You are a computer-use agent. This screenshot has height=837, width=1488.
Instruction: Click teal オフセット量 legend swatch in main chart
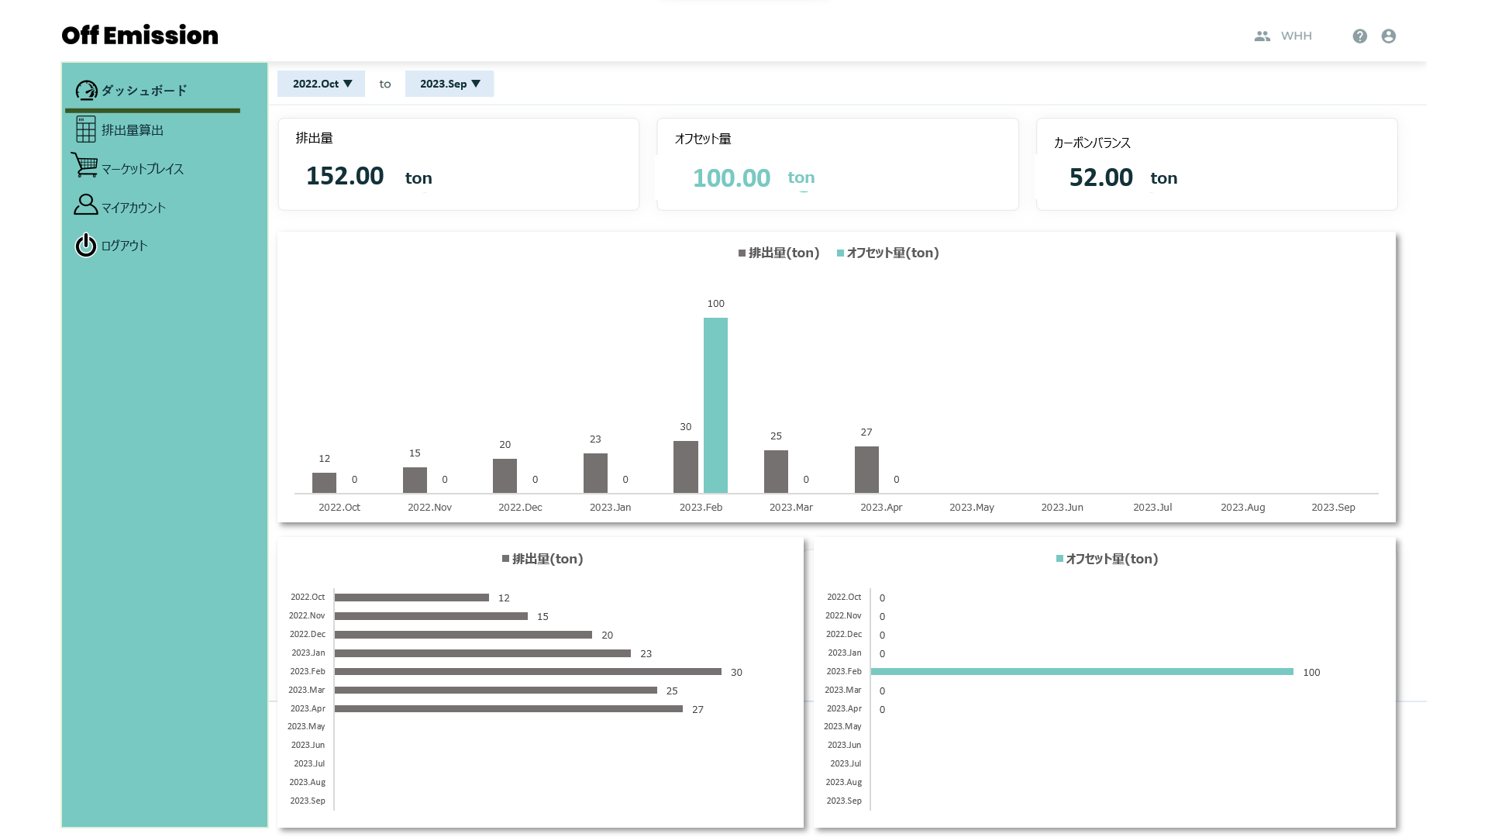click(840, 253)
